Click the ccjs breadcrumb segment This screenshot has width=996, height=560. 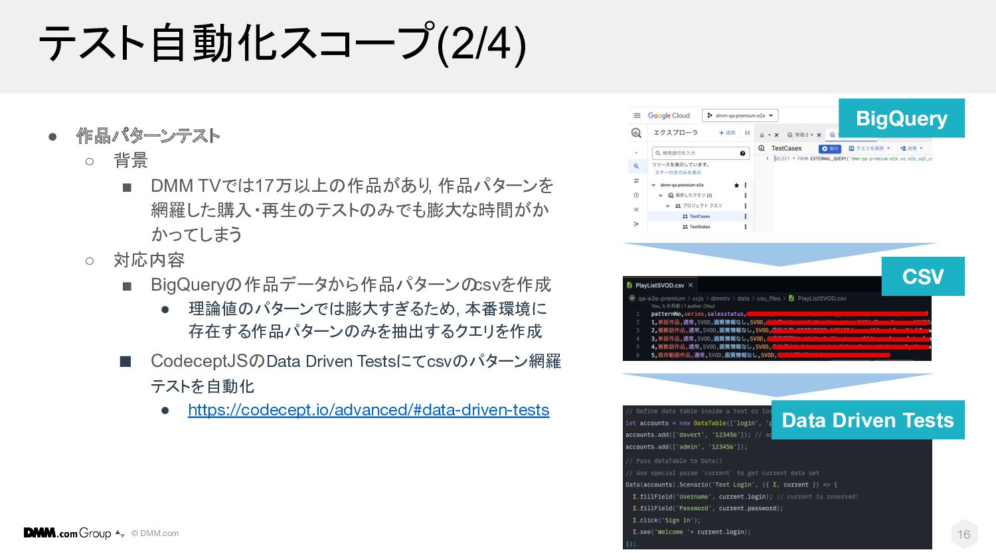click(x=698, y=299)
